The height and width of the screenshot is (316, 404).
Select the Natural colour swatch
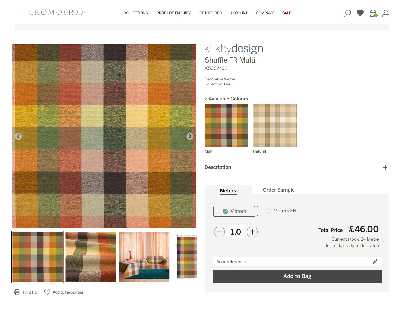275,126
